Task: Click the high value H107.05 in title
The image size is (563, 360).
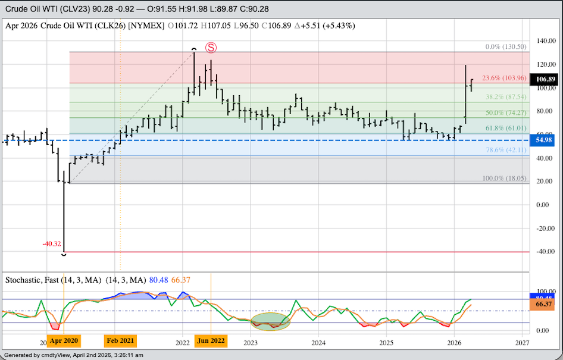Action: point(215,26)
